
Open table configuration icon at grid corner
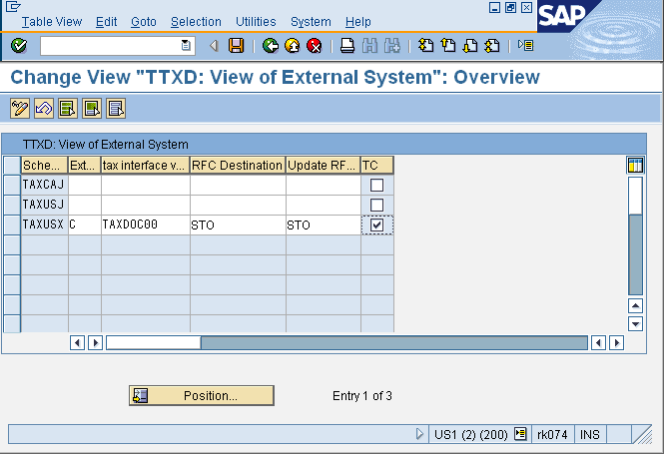(634, 165)
